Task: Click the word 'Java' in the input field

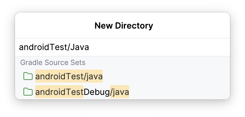Action: coord(80,47)
